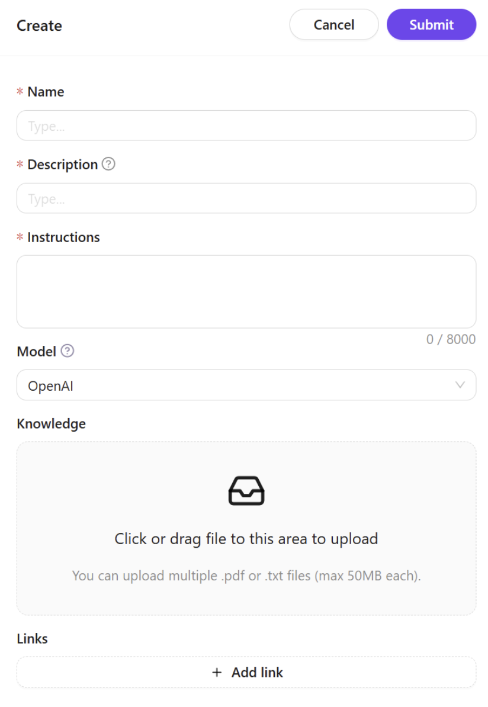Click the Description help question-mark icon

coord(108,165)
